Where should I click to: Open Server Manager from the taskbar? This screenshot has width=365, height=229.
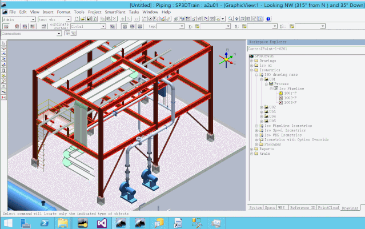click(x=25, y=223)
